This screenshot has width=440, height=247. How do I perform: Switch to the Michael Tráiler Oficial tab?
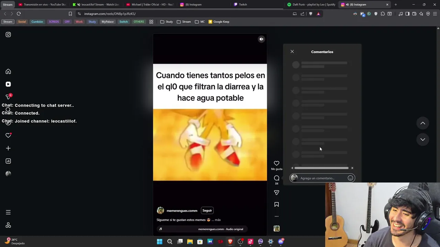150,4
